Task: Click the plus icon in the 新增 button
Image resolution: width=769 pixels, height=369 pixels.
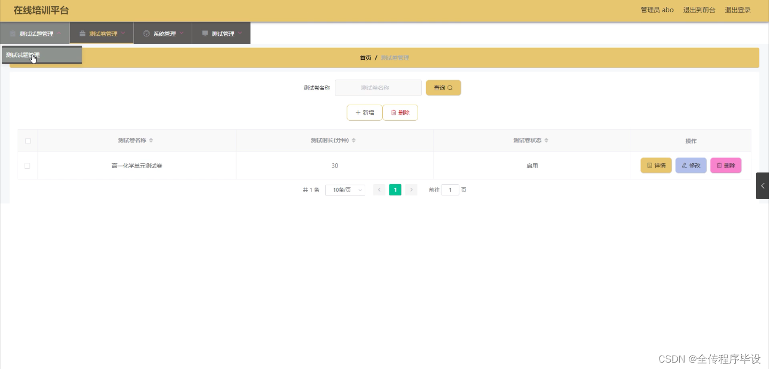Action: click(358, 113)
